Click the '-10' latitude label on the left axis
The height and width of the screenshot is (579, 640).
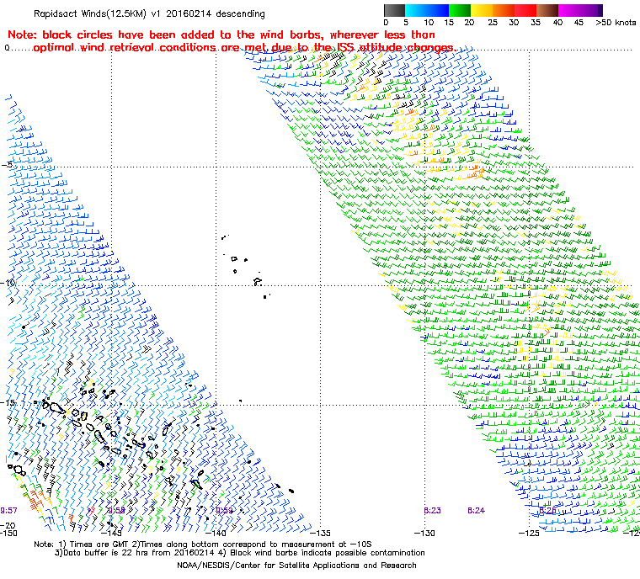[8, 283]
